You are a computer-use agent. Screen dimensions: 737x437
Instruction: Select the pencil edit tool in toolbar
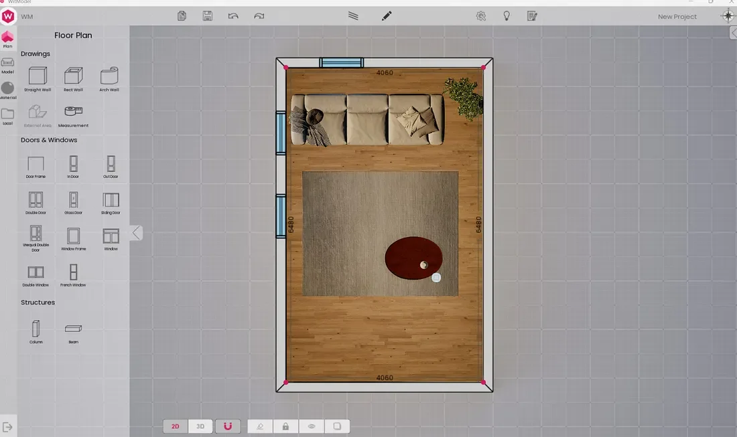coord(387,16)
